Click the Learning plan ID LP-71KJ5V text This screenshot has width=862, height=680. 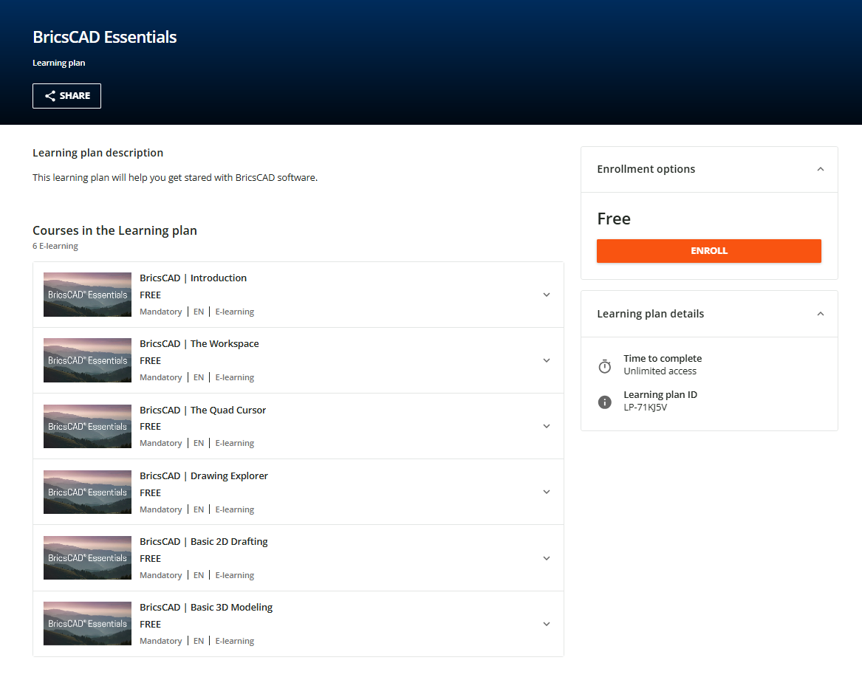coord(646,408)
